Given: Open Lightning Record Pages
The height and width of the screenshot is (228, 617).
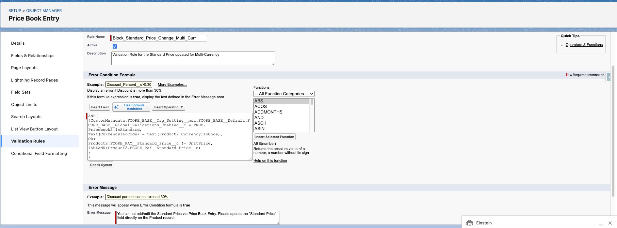Looking at the screenshot, I should (x=34, y=80).
